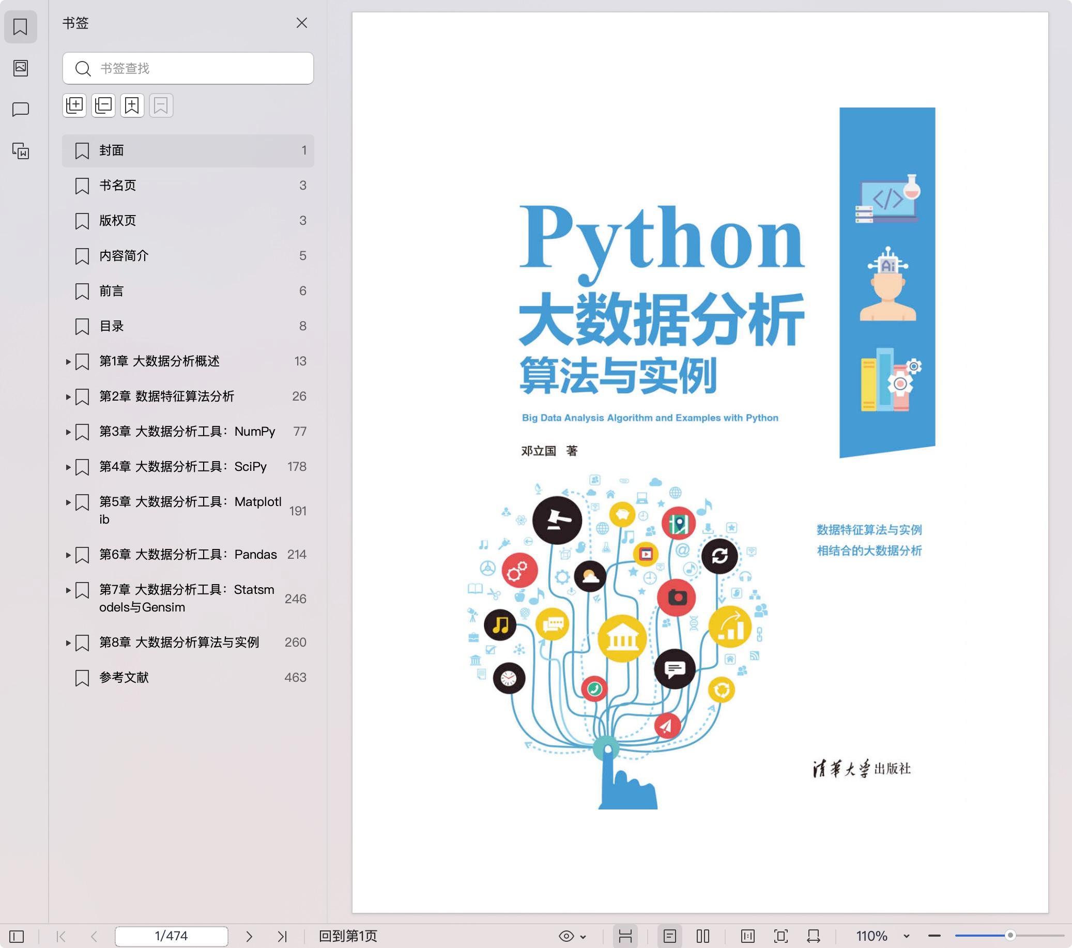1072x948 pixels.
Task: Close the 书签 panel
Action: click(301, 23)
